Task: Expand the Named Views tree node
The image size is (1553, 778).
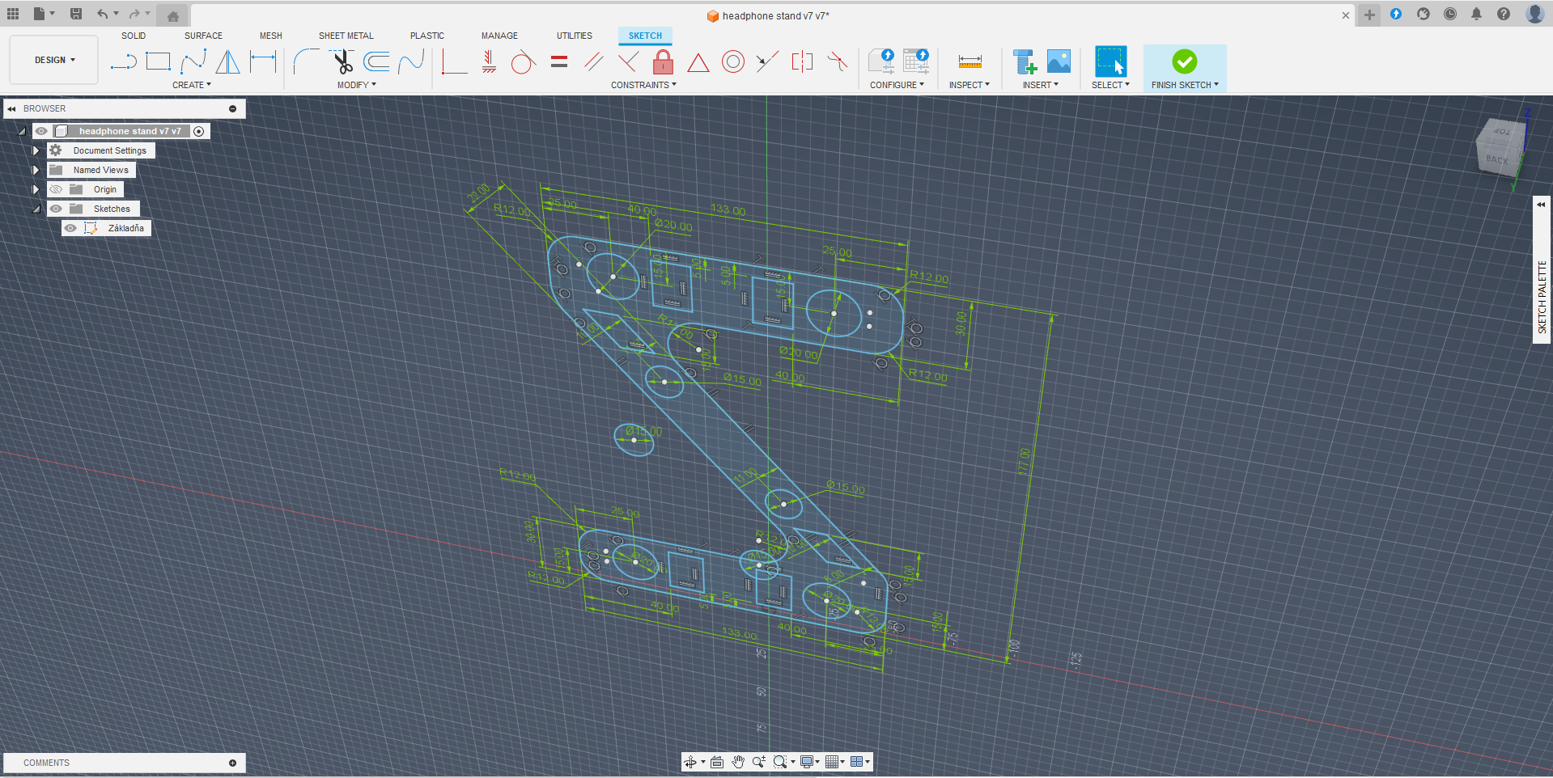Action: pyautogui.click(x=36, y=170)
